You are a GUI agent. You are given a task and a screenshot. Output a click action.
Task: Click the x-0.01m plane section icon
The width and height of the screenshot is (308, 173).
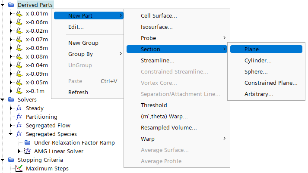click(19, 13)
